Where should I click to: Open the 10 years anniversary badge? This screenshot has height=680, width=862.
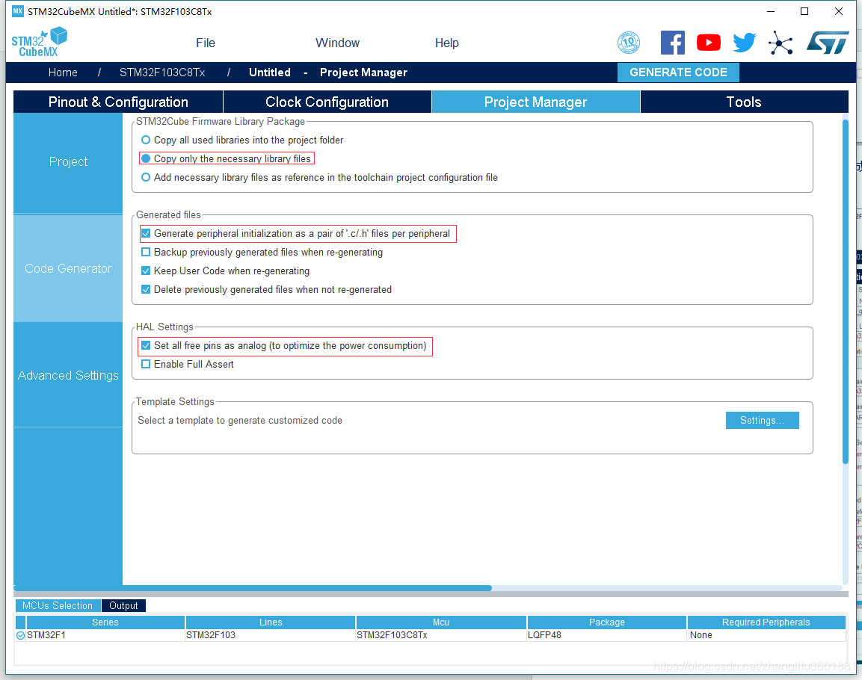[x=629, y=43]
